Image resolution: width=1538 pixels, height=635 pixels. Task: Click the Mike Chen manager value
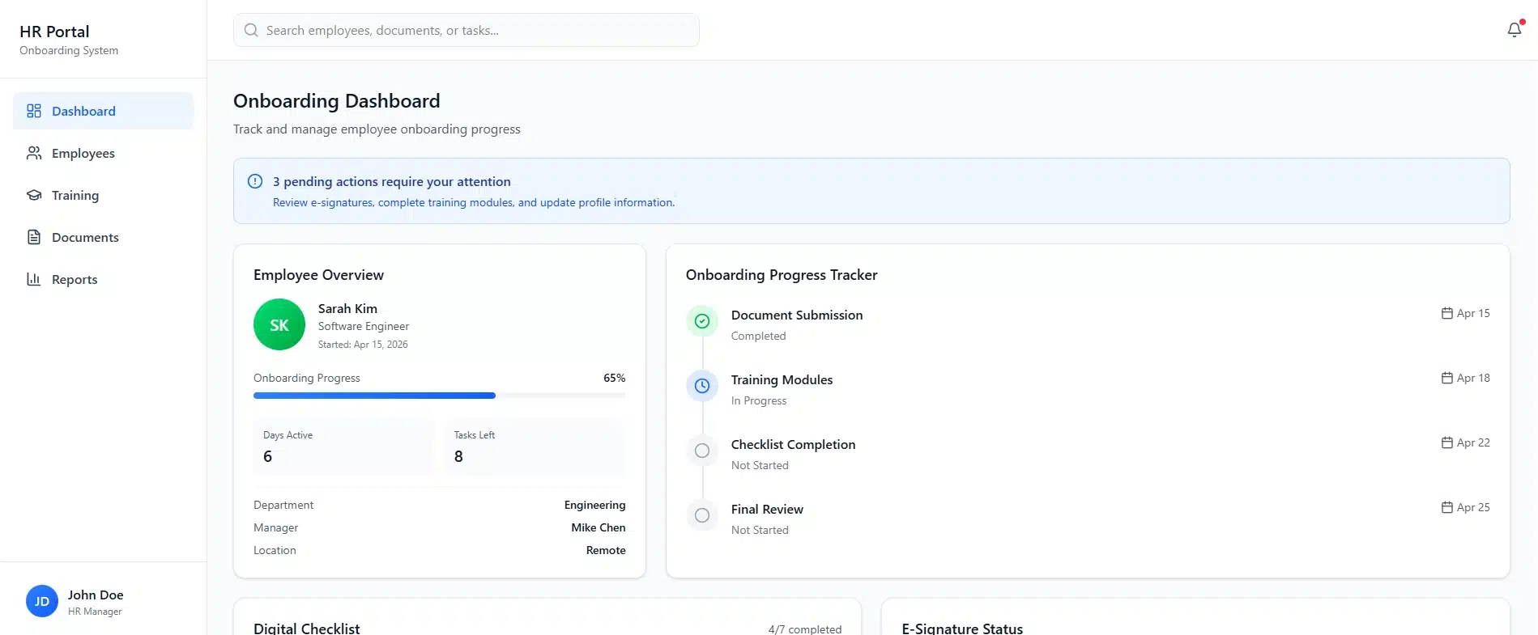(x=598, y=527)
